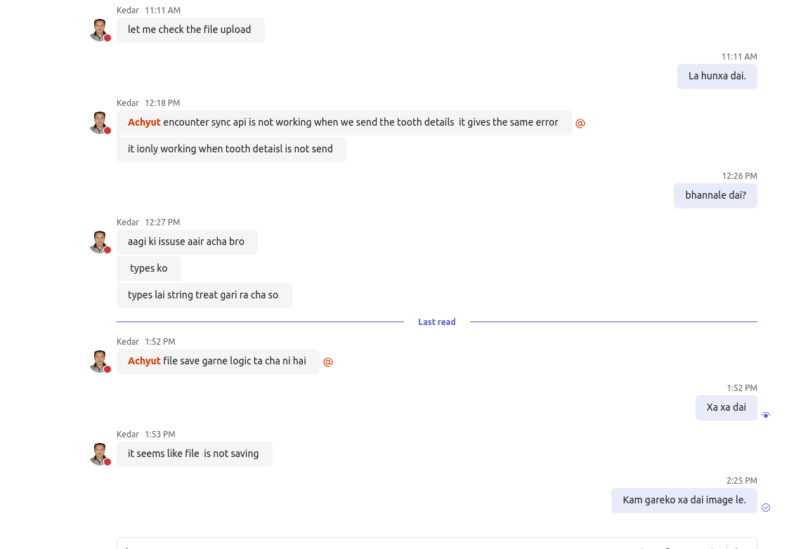
Task: Select message 'let me check the file upload'
Action: coord(190,29)
